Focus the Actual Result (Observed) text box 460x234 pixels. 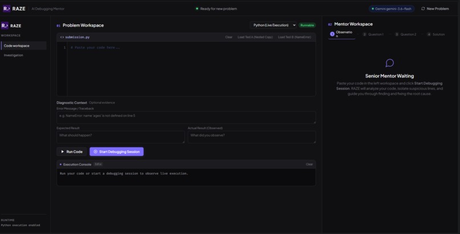point(252,137)
